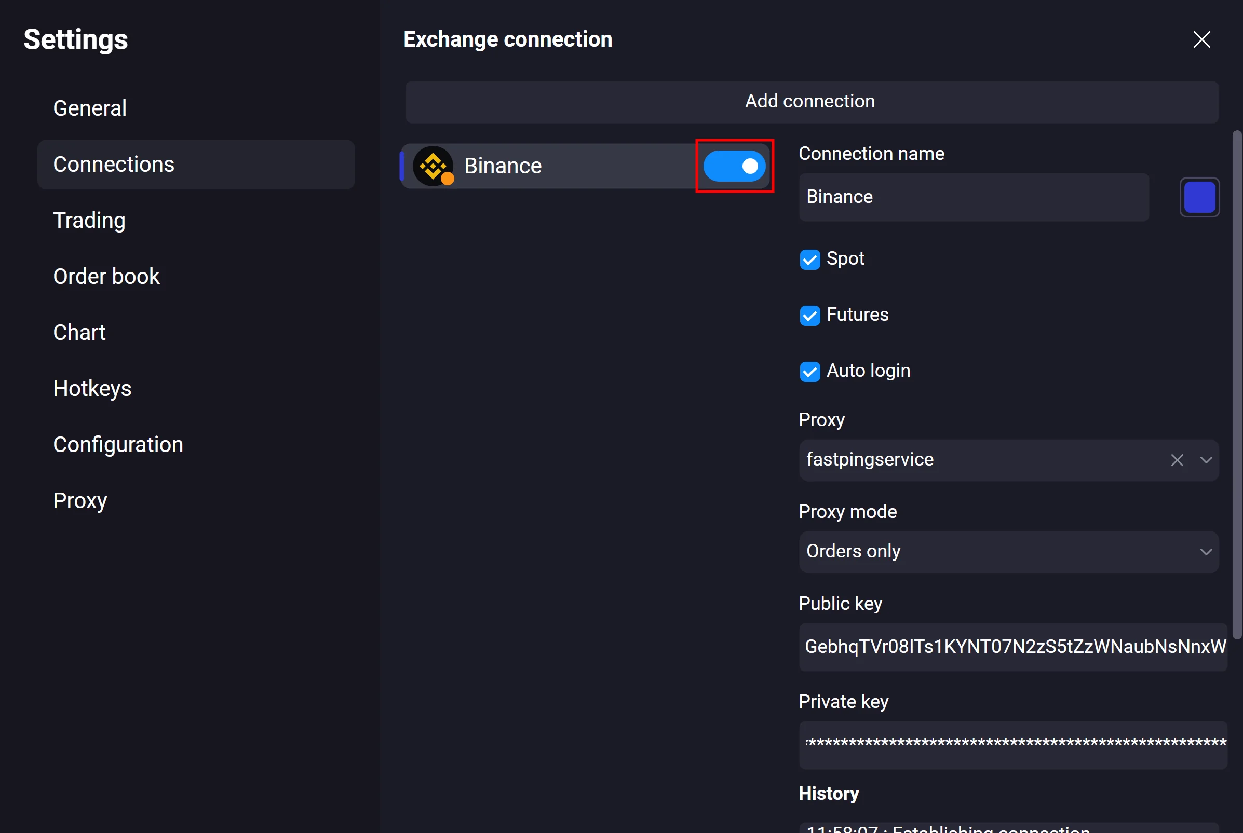Uncheck the Futures checkbox

[x=809, y=316]
